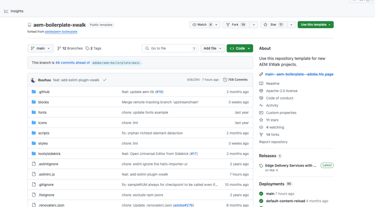The width and height of the screenshot is (375, 207).
Task: Click the green commit status checkmark
Action: pyautogui.click(x=105, y=80)
